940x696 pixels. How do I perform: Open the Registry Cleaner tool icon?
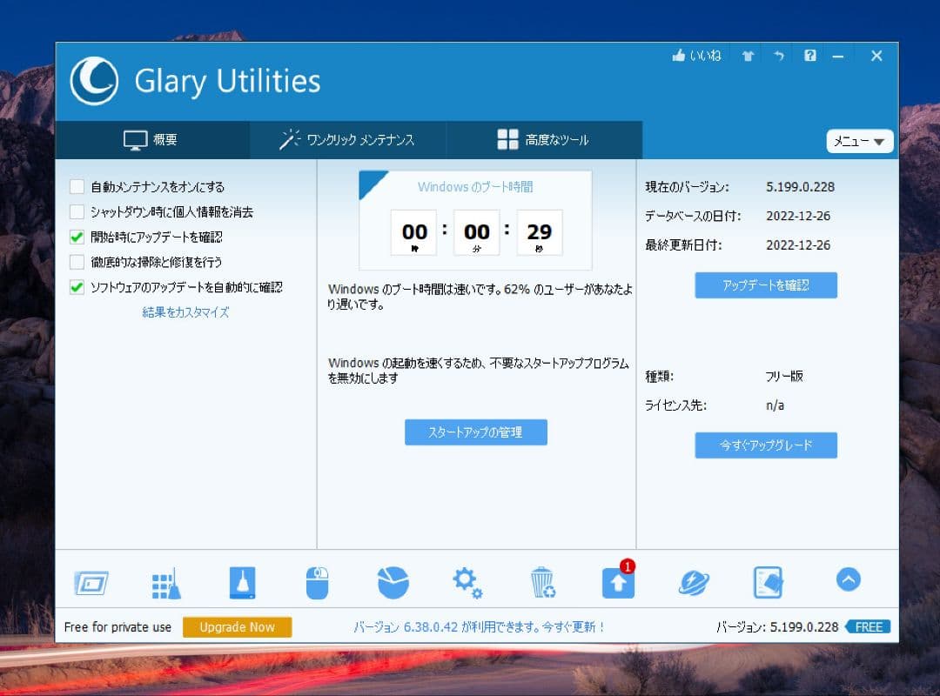coord(165,583)
